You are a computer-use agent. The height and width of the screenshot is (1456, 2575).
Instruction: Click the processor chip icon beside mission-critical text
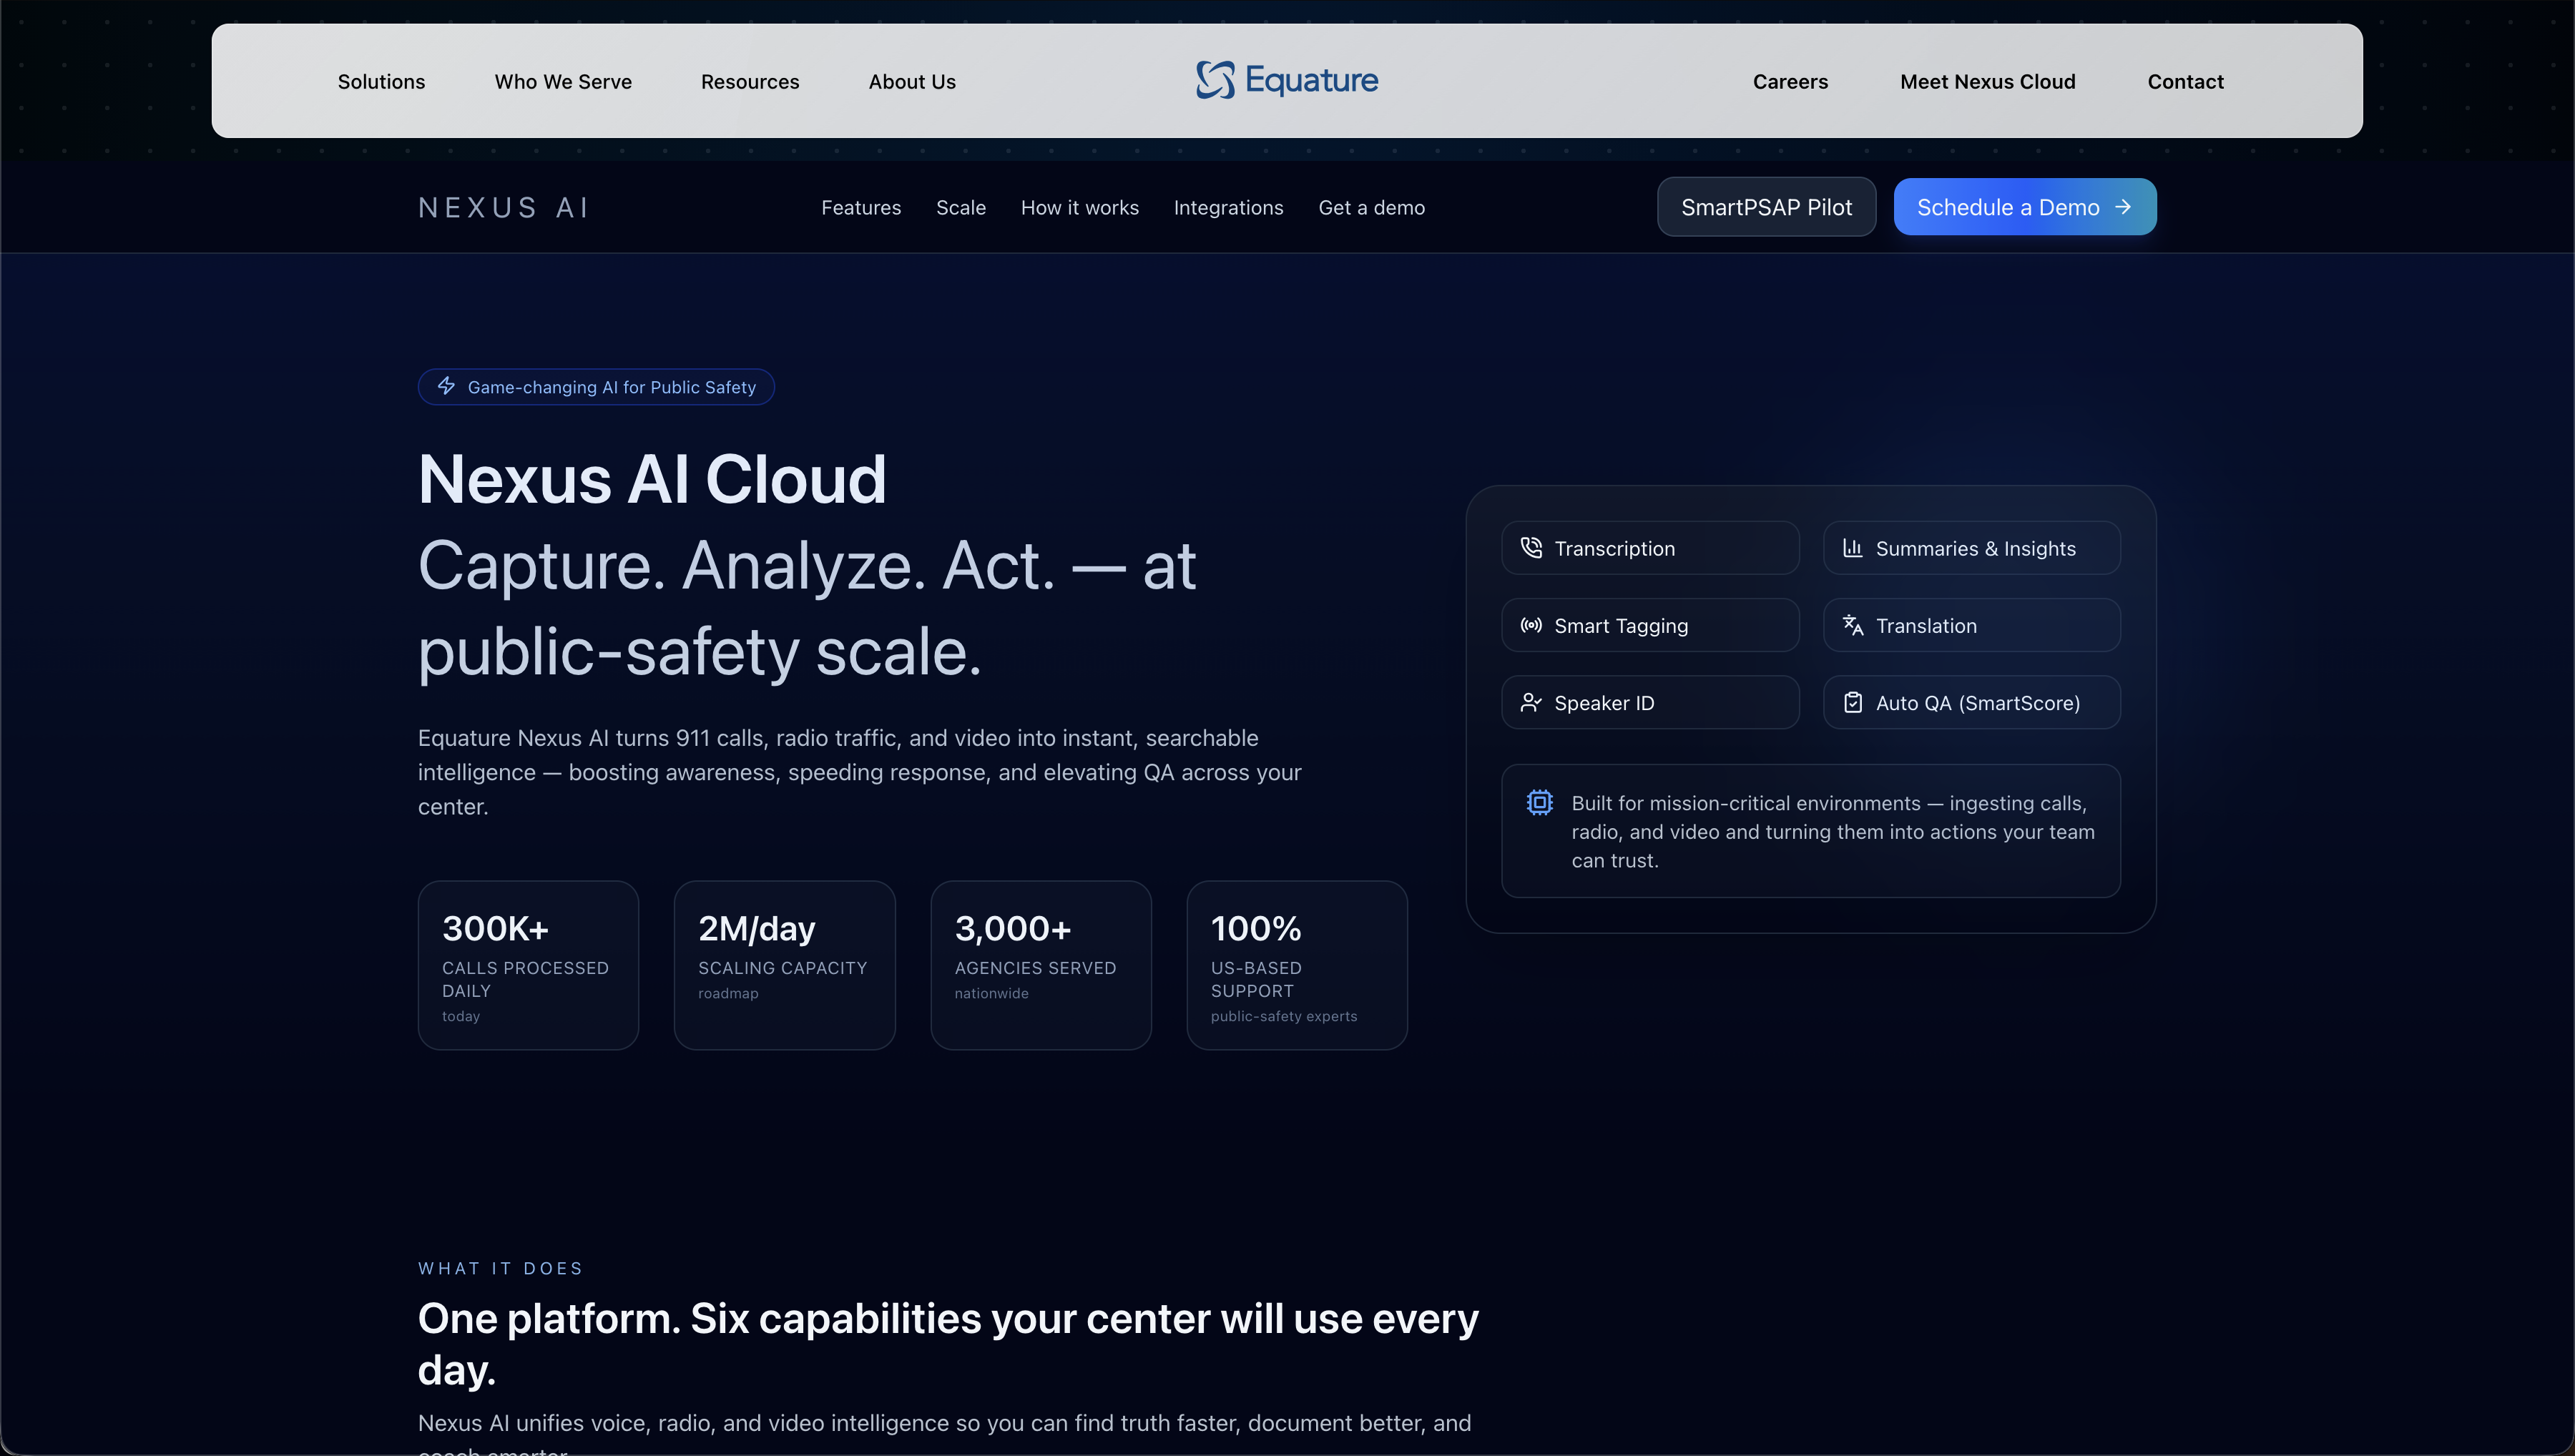click(x=1540, y=802)
